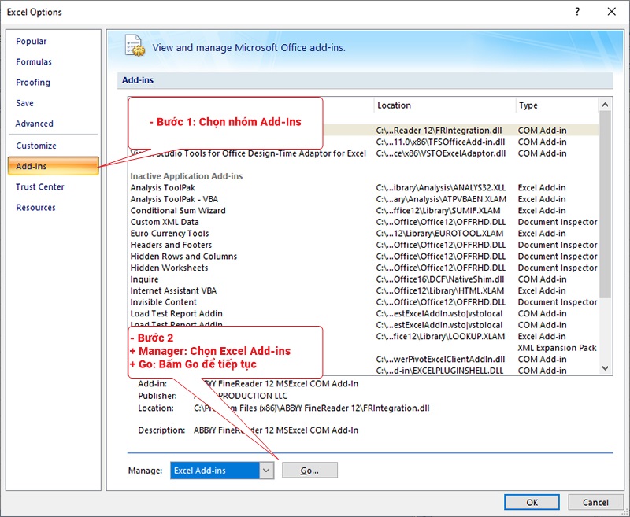Confirm with the OK button
Viewport: 630px width, 517px height.
[x=532, y=503]
